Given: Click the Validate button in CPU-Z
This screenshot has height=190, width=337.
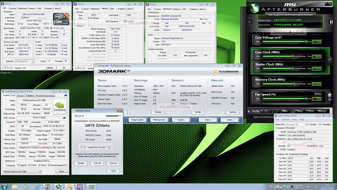Looking at the screenshot, I should [49, 68].
